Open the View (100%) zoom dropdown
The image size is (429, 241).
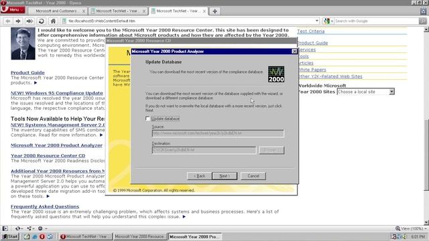coord(411,228)
